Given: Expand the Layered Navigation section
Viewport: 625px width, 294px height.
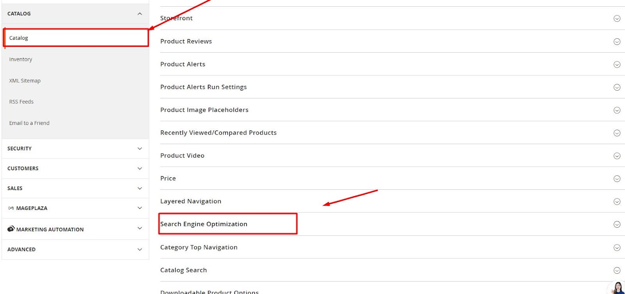Looking at the screenshot, I should 617,201.
